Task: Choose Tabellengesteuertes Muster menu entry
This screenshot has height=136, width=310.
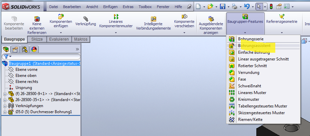Action: (x=263, y=106)
